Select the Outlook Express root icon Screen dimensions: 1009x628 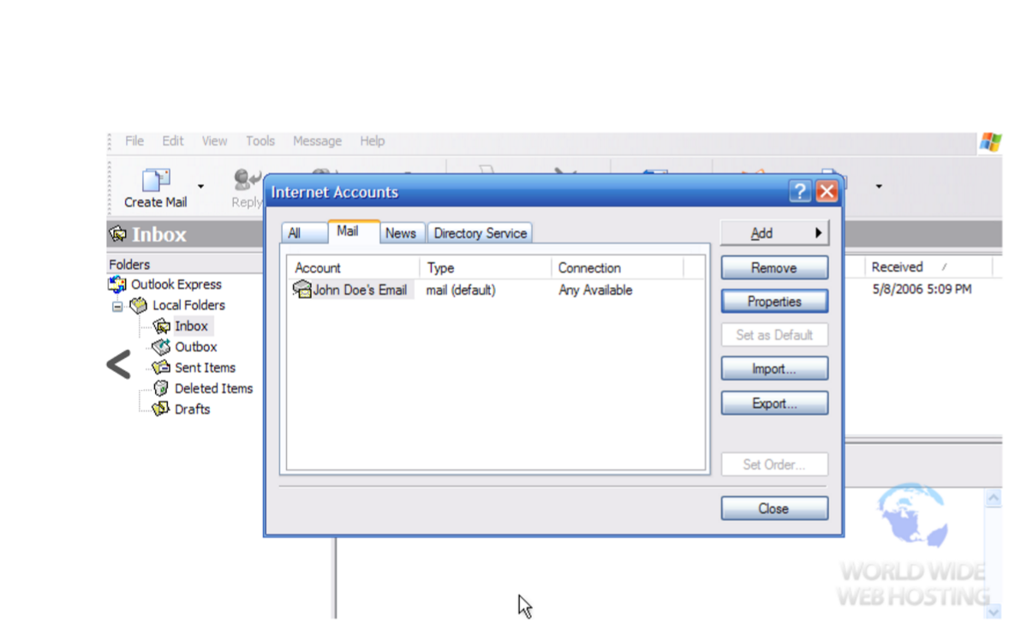[117, 284]
